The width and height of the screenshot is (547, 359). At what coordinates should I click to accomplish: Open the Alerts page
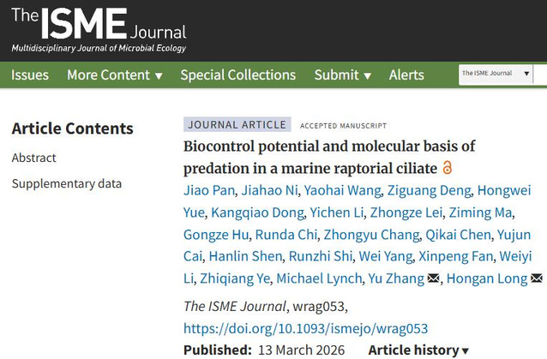point(406,75)
